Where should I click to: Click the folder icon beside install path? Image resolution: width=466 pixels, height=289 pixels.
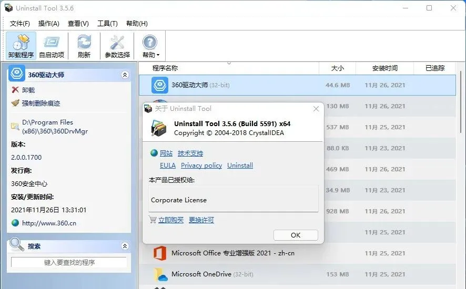pyautogui.click(x=15, y=126)
